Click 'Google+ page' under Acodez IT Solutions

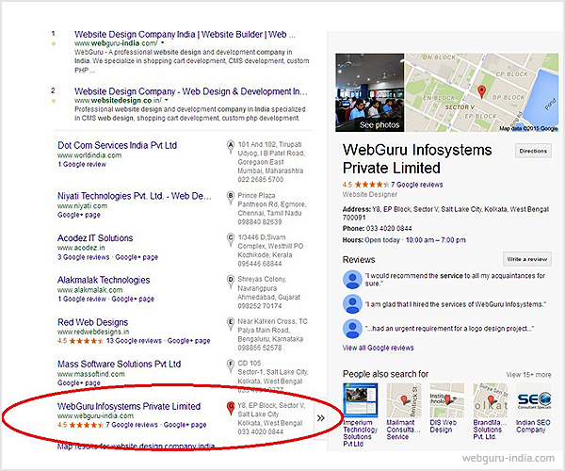pyautogui.click(x=137, y=257)
